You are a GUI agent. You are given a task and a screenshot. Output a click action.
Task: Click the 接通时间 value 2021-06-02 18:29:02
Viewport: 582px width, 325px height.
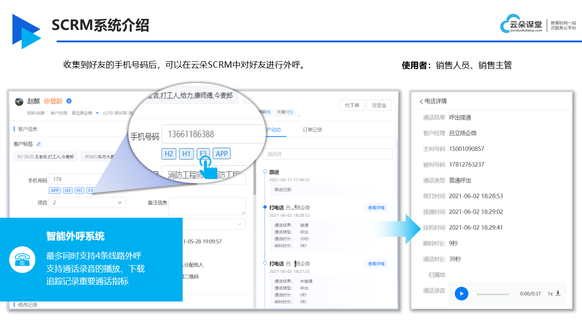476,212
